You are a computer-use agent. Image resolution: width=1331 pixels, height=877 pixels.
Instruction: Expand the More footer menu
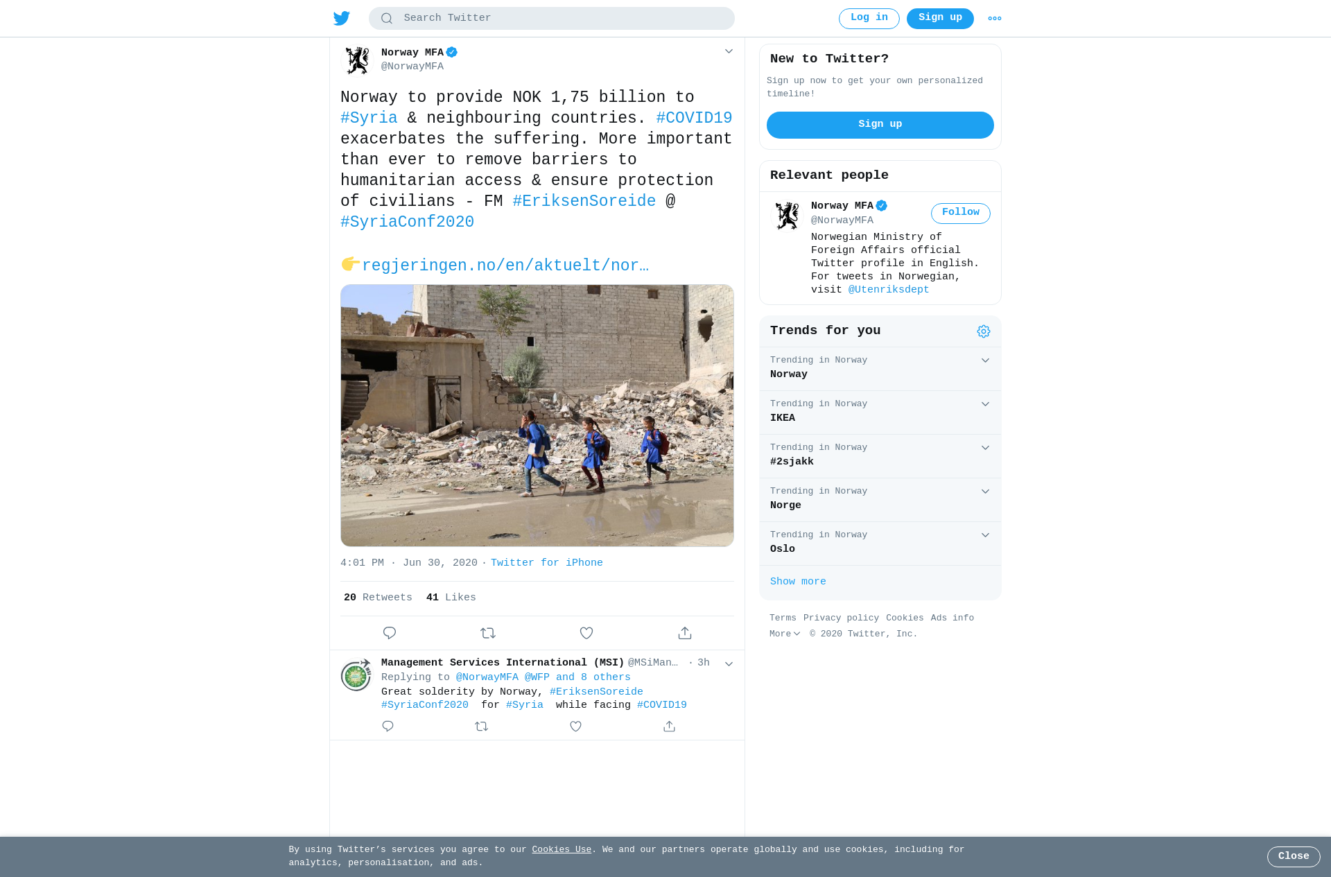[x=785, y=634]
